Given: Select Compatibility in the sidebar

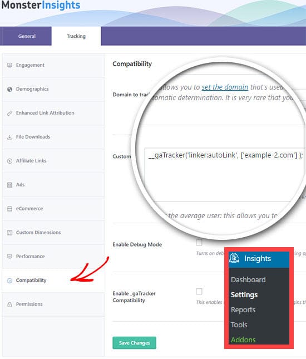Looking at the screenshot, I should tap(53, 281).
